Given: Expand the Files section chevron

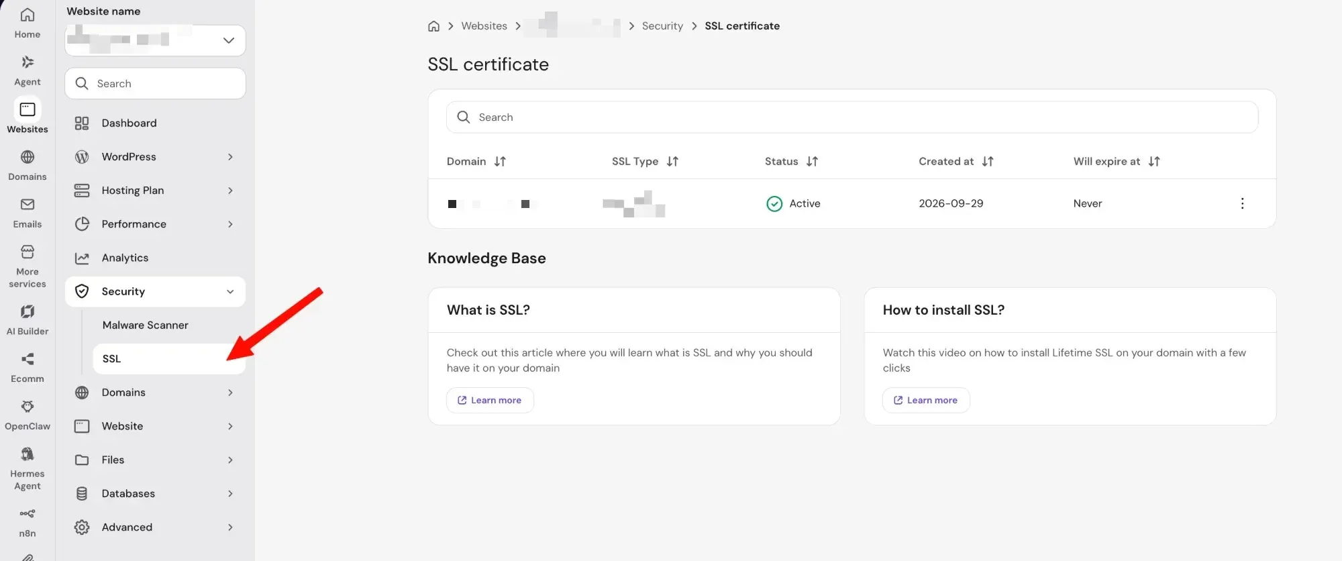Looking at the screenshot, I should pyautogui.click(x=230, y=460).
